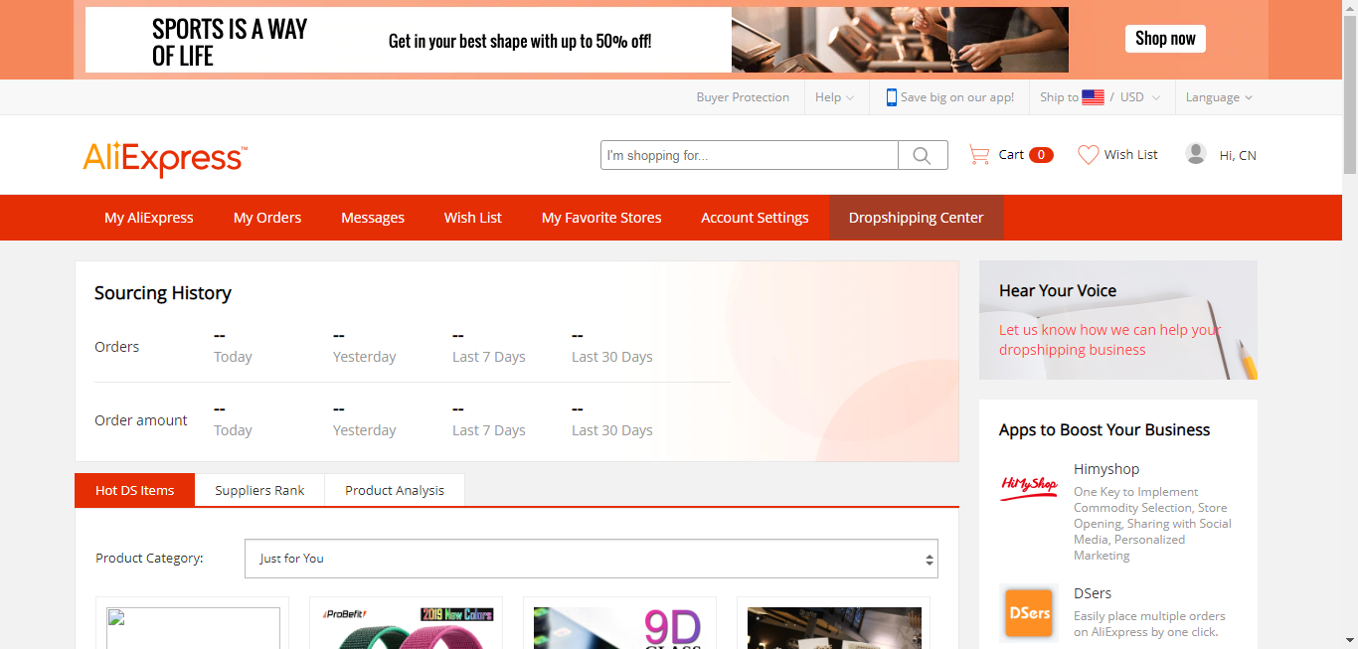Image resolution: width=1358 pixels, height=649 pixels.
Task: Click the Sports Is A Way Of Life banner
Action: (577, 40)
